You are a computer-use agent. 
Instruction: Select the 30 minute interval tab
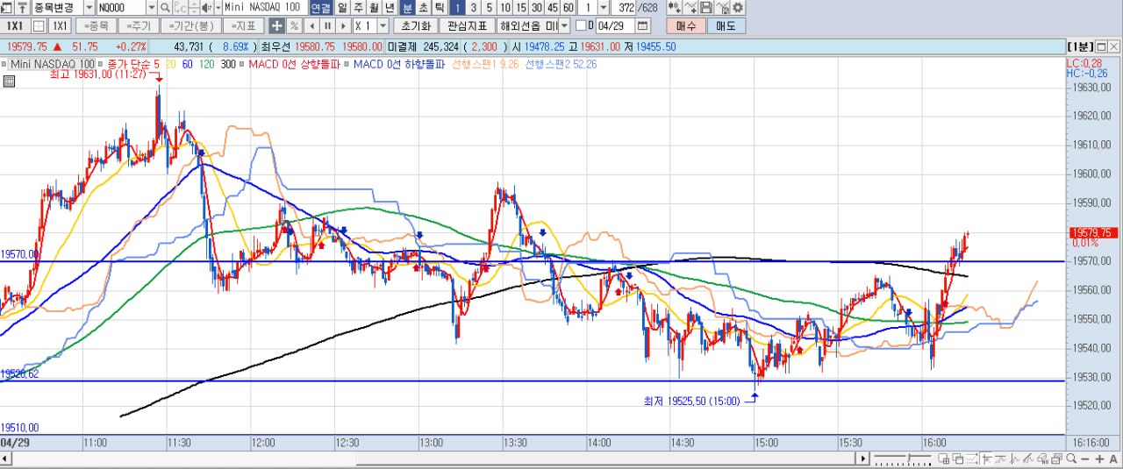[x=537, y=8]
